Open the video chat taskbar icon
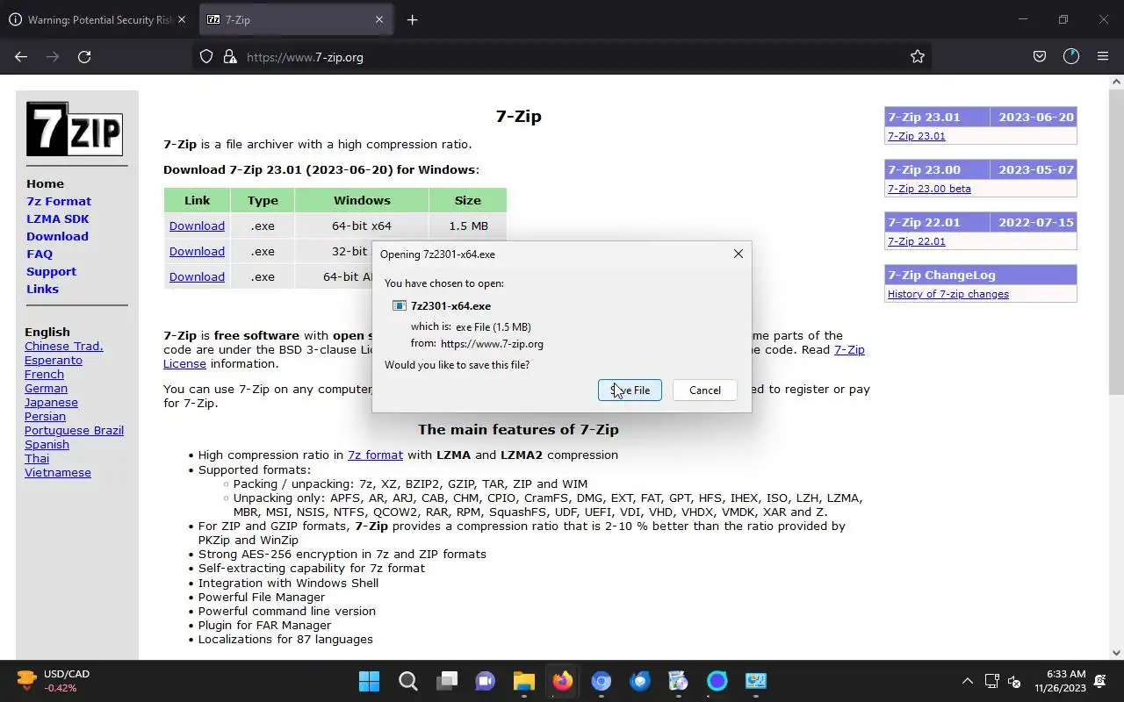This screenshot has width=1124, height=702. (x=486, y=681)
